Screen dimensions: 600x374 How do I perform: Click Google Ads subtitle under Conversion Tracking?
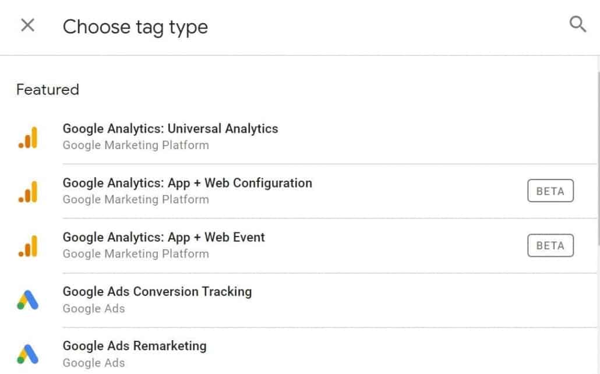pos(94,308)
